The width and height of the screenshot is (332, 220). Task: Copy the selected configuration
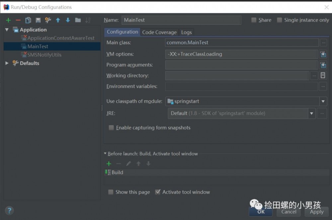28,20
